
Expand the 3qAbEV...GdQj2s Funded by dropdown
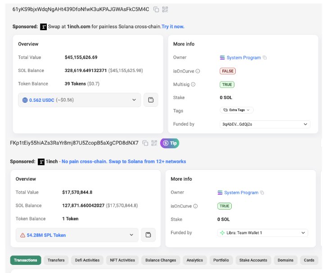[x=265, y=124]
